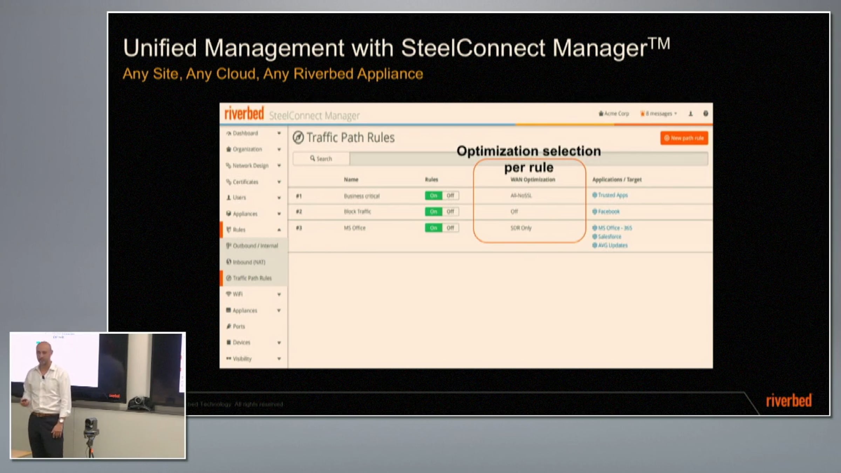
Task: Click the presenter video inset thumbnail
Action: pyautogui.click(x=98, y=396)
